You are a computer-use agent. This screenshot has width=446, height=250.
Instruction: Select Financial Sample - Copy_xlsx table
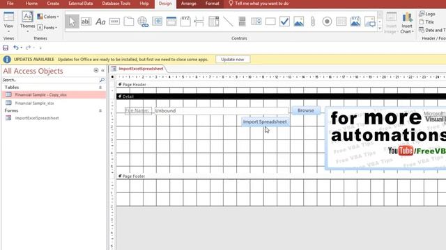coord(54,94)
